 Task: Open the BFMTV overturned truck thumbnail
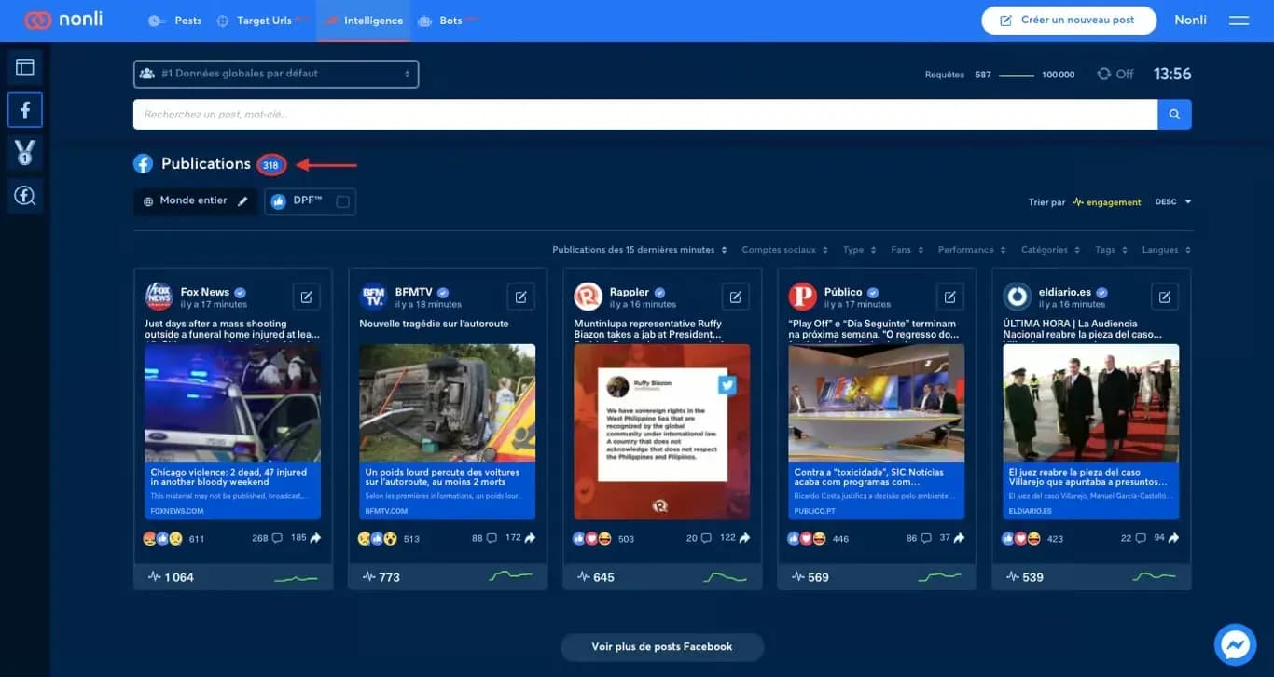pyautogui.click(x=448, y=403)
